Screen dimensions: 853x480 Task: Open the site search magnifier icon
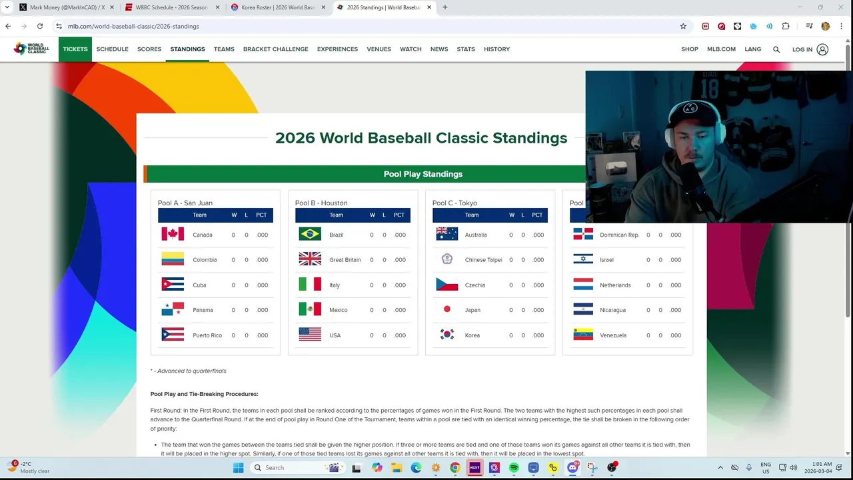pyautogui.click(x=776, y=49)
